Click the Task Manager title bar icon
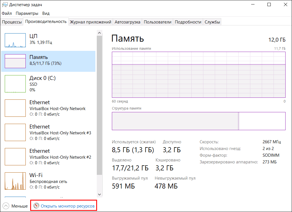Image resolution: width=292 pixels, height=212 pixels. [5, 5]
